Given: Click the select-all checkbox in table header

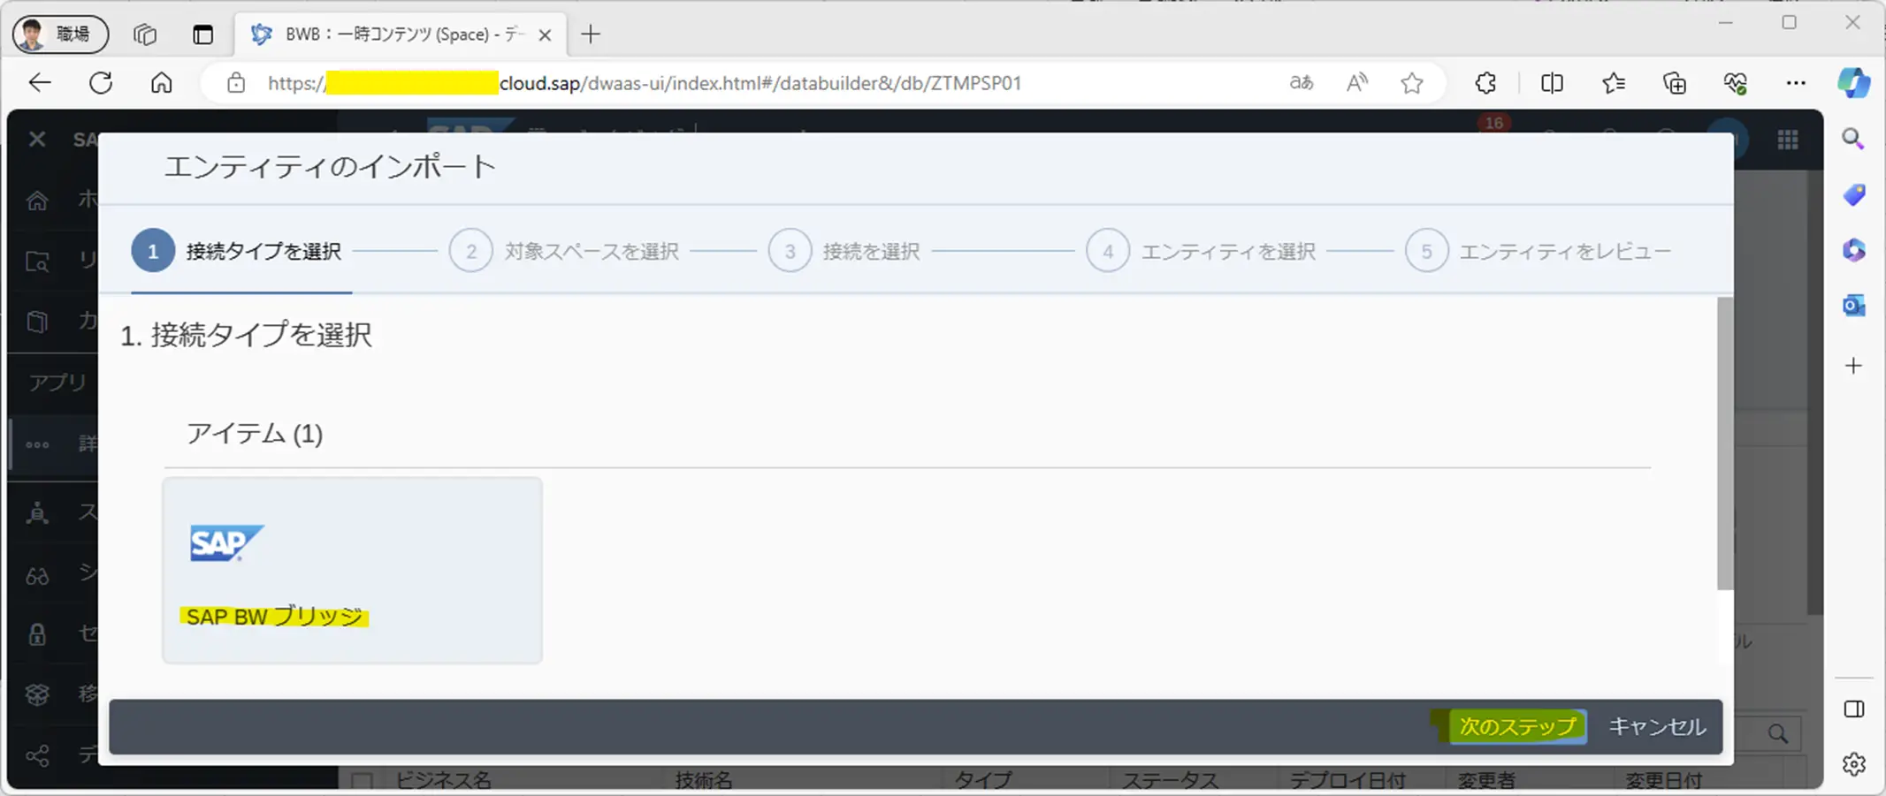Looking at the screenshot, I should pos(362,780).
